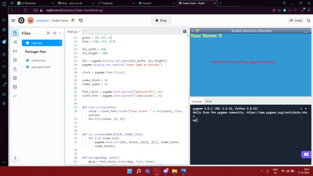
Task: Close the main.py editor tab
Action: pos(80,31)
